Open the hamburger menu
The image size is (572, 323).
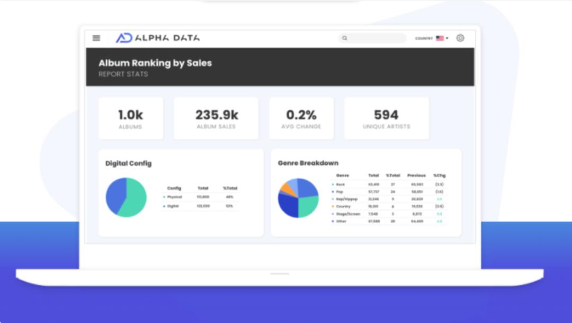tap(96, 38)
